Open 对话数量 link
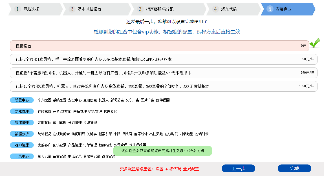This screenshot has height=176, width=324. click(186, 134)
